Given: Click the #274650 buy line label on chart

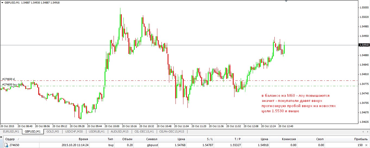Looking at the screenshot, I should [x=12, y=85].
